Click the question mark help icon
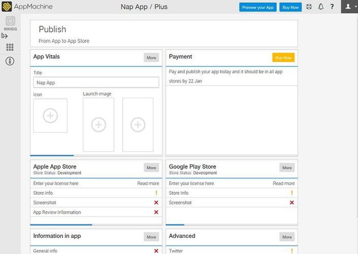The image size is (358, 254). coord(332,7)
